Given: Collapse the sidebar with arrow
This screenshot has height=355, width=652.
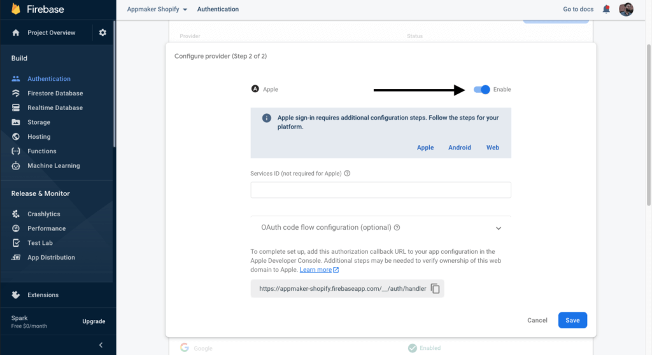Looking at the screenshot, I should 101,345.
